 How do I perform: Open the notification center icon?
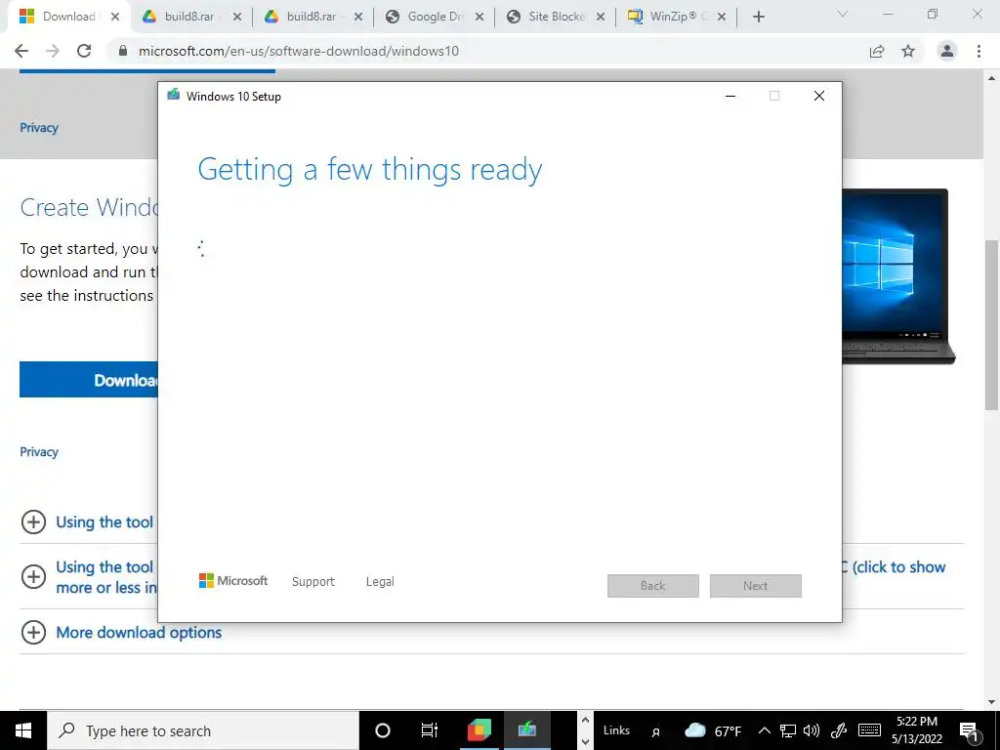coord(968,730)
